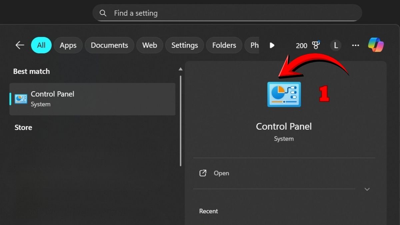
Task: Open the three-dot more options menu
Action: pyautogui.click(x=356, y=45)
